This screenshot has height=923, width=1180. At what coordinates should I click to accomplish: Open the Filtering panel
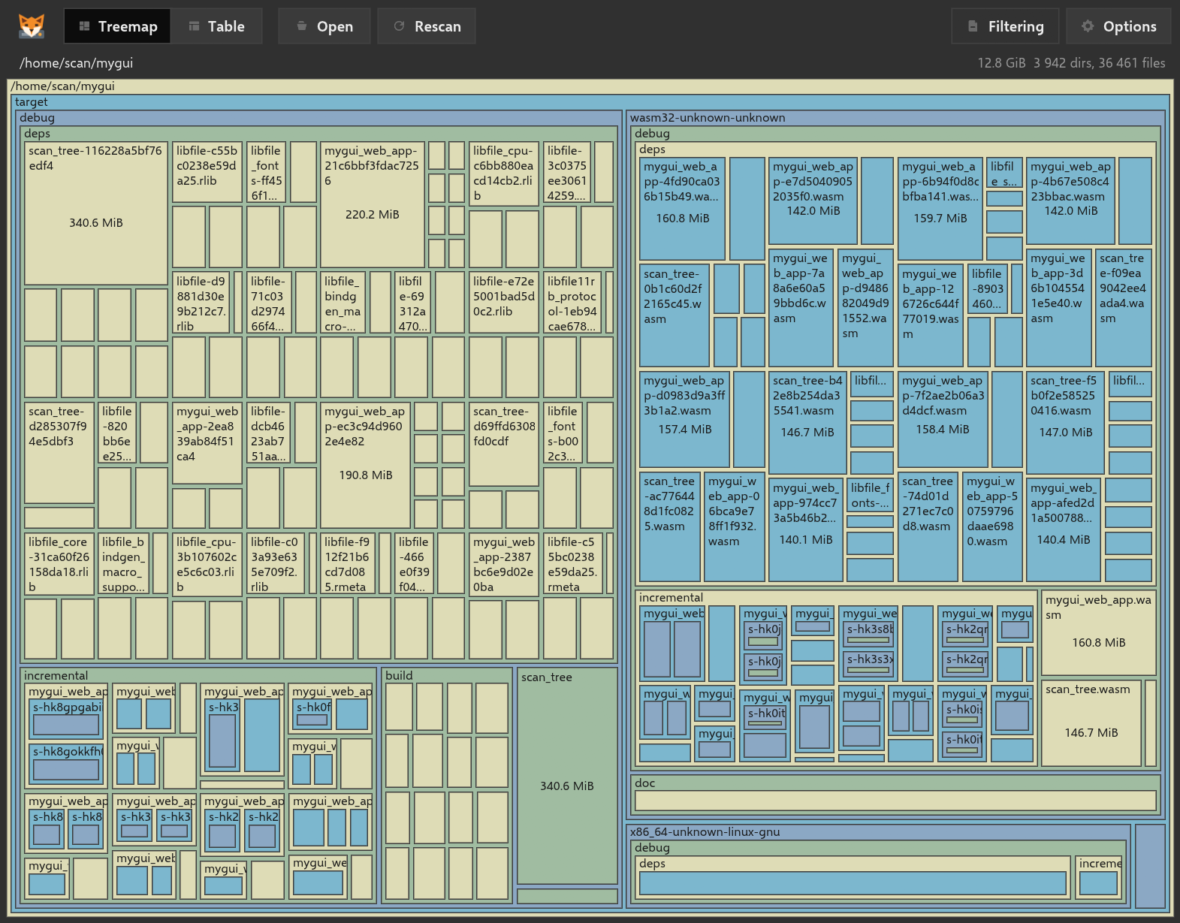[x=1005, y=26]
